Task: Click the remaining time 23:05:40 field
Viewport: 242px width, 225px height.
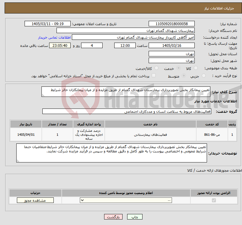Action: coord(60,45)
